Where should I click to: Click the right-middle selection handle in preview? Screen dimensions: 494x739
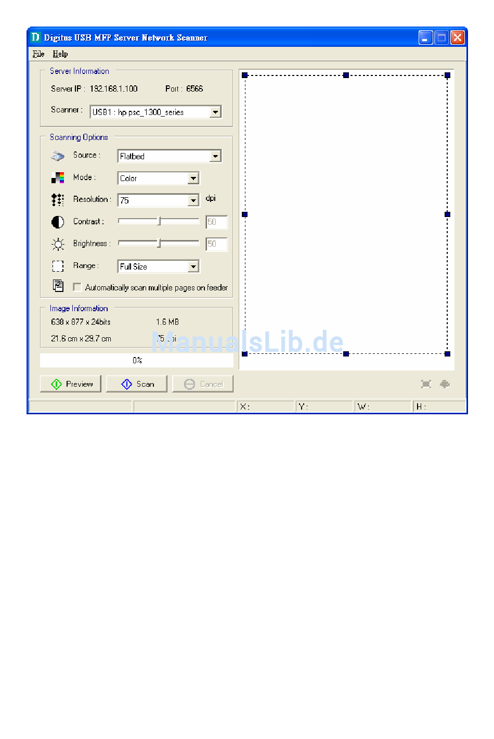[447, 214]
